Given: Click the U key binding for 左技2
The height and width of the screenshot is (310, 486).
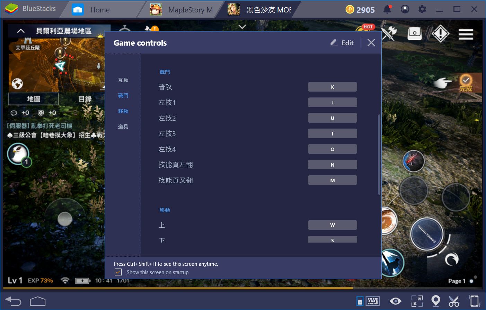Looking at the screenshot, I should point(333,118).
